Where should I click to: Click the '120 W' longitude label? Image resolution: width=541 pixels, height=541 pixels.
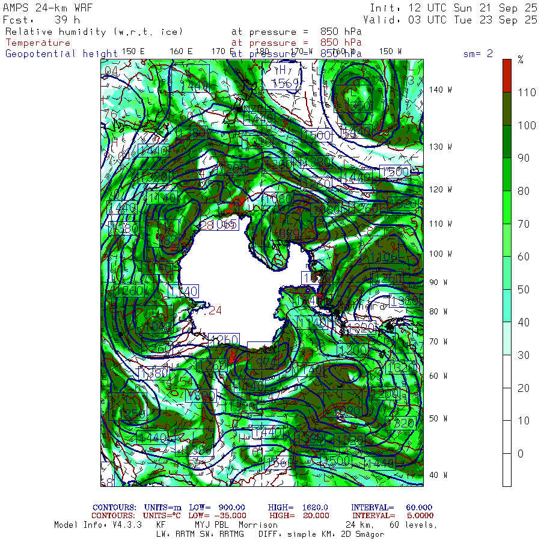click(441, 189)
